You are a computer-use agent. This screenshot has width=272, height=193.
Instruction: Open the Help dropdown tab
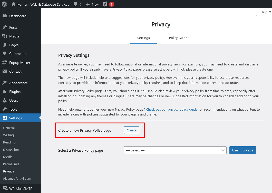pyautogui.click(x=265, y=12)
